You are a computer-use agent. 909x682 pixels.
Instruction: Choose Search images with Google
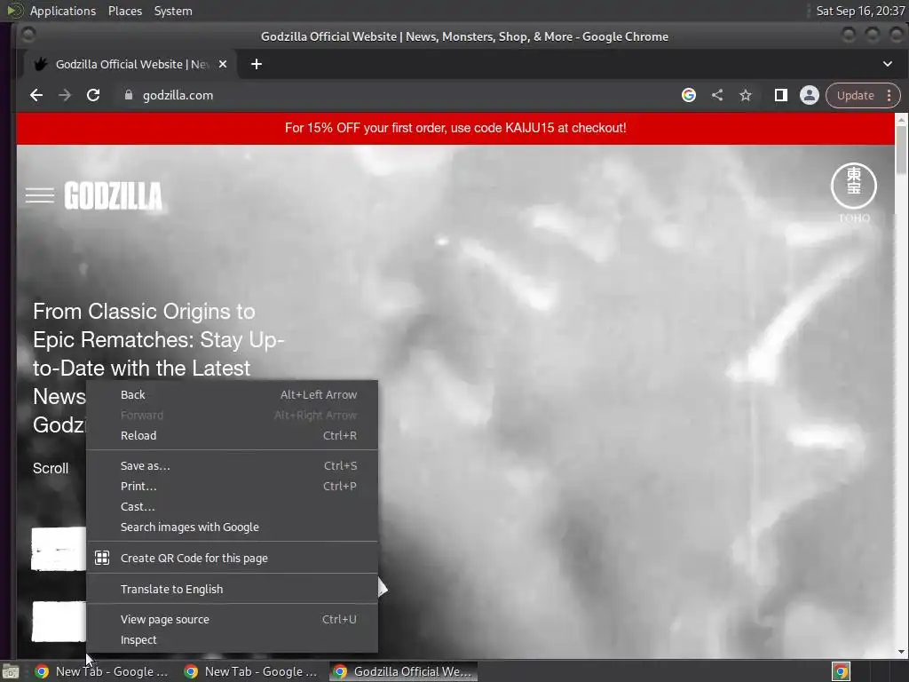point(232,527)
